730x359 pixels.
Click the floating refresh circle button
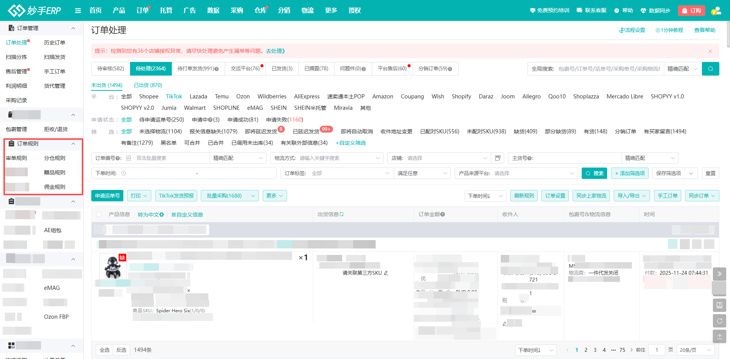pos(719,321)
